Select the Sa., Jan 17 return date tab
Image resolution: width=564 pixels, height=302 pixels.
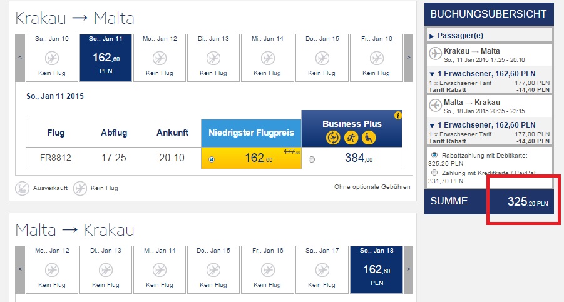[322, 269]
